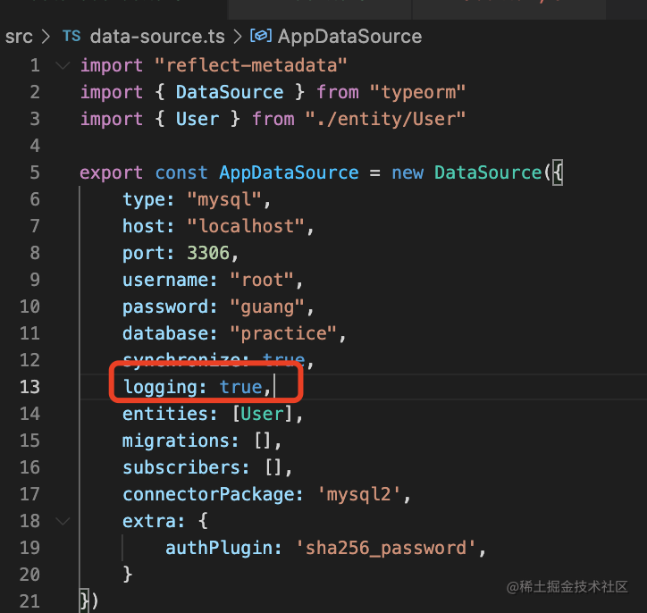Click the password property key
Screen dimensions: 647x613
165,307
